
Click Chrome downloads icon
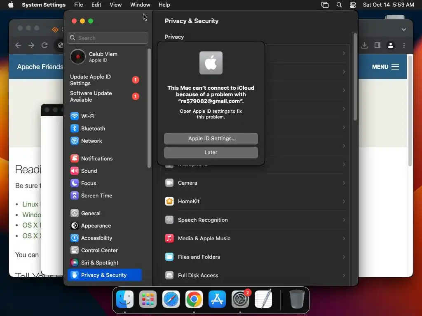point(364,45)
